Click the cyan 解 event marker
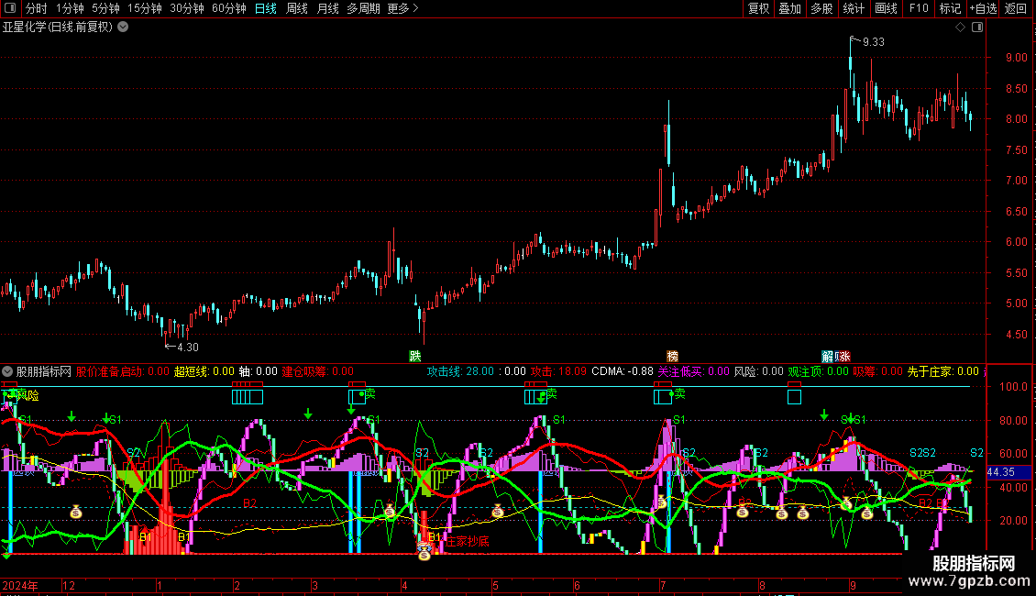This screenshot has width=1036, height=596. click(x=828, y=356)
